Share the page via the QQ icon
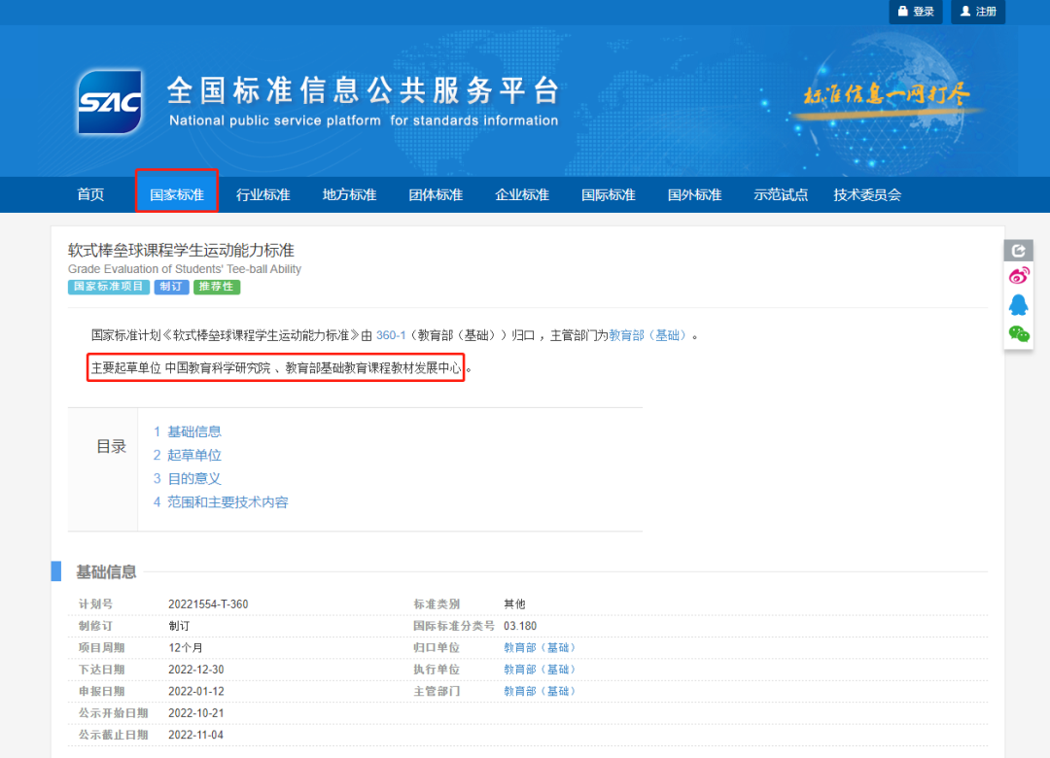Viewport: 1050px width, 758px height. [1019, 305]
